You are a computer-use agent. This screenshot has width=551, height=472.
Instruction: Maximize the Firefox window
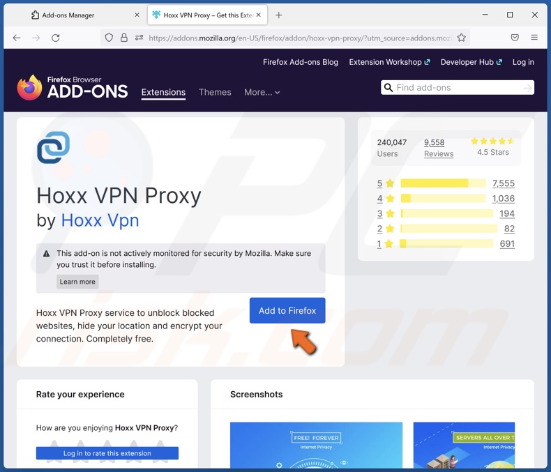[x=510, y=15]
